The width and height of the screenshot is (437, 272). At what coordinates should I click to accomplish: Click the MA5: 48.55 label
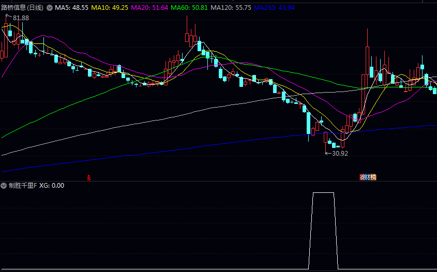point(71,8)
